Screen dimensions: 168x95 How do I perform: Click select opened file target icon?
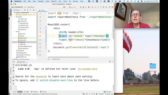point(25,10)
